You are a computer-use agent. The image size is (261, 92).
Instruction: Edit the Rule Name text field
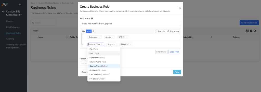[x=130, y=23]
